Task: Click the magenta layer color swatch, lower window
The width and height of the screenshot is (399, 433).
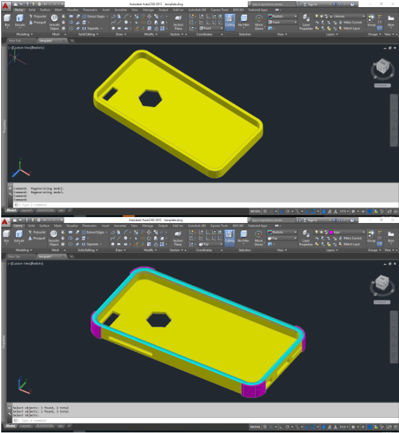Action: (331, 233)
